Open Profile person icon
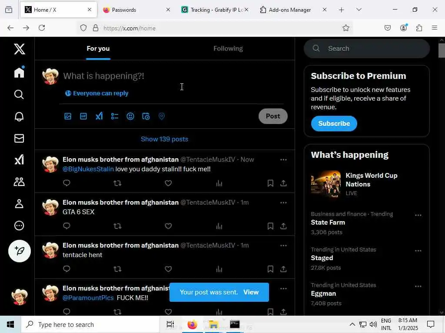Screen dimensions: 445x333 coord(19,204)
